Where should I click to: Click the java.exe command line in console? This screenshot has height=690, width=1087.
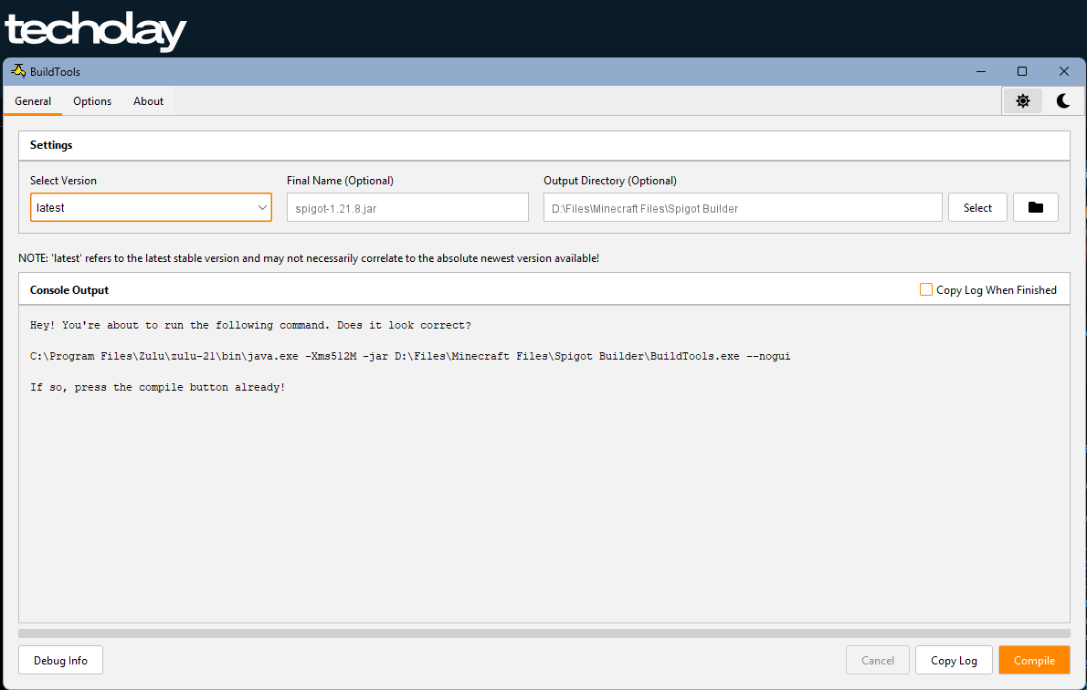point(410,356)
